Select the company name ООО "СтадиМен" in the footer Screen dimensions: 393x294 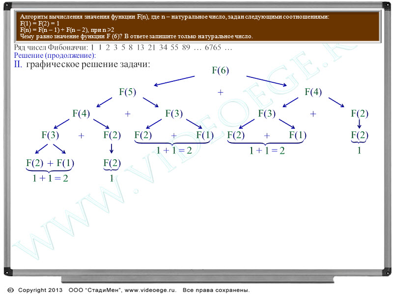tap(95, 290)
